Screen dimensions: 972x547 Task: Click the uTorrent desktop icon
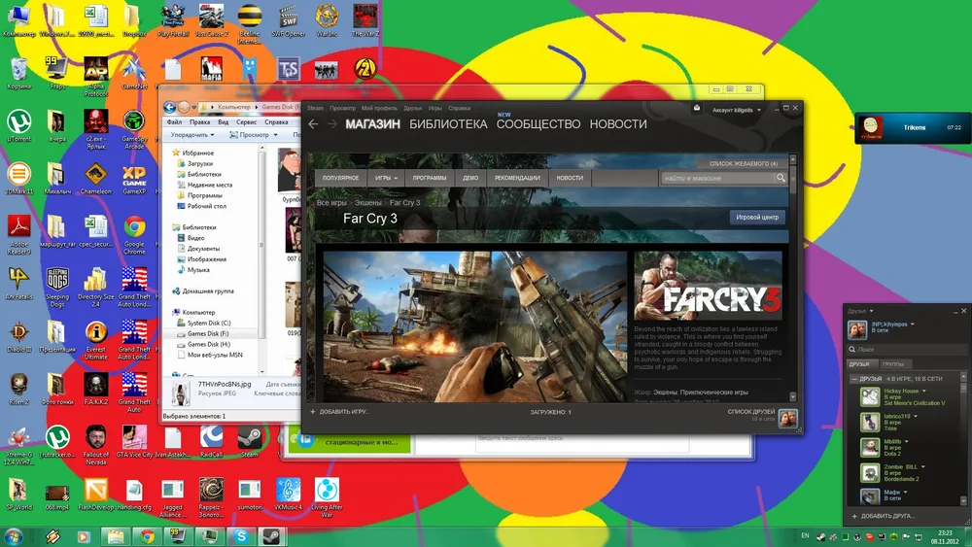pos(17,124)
